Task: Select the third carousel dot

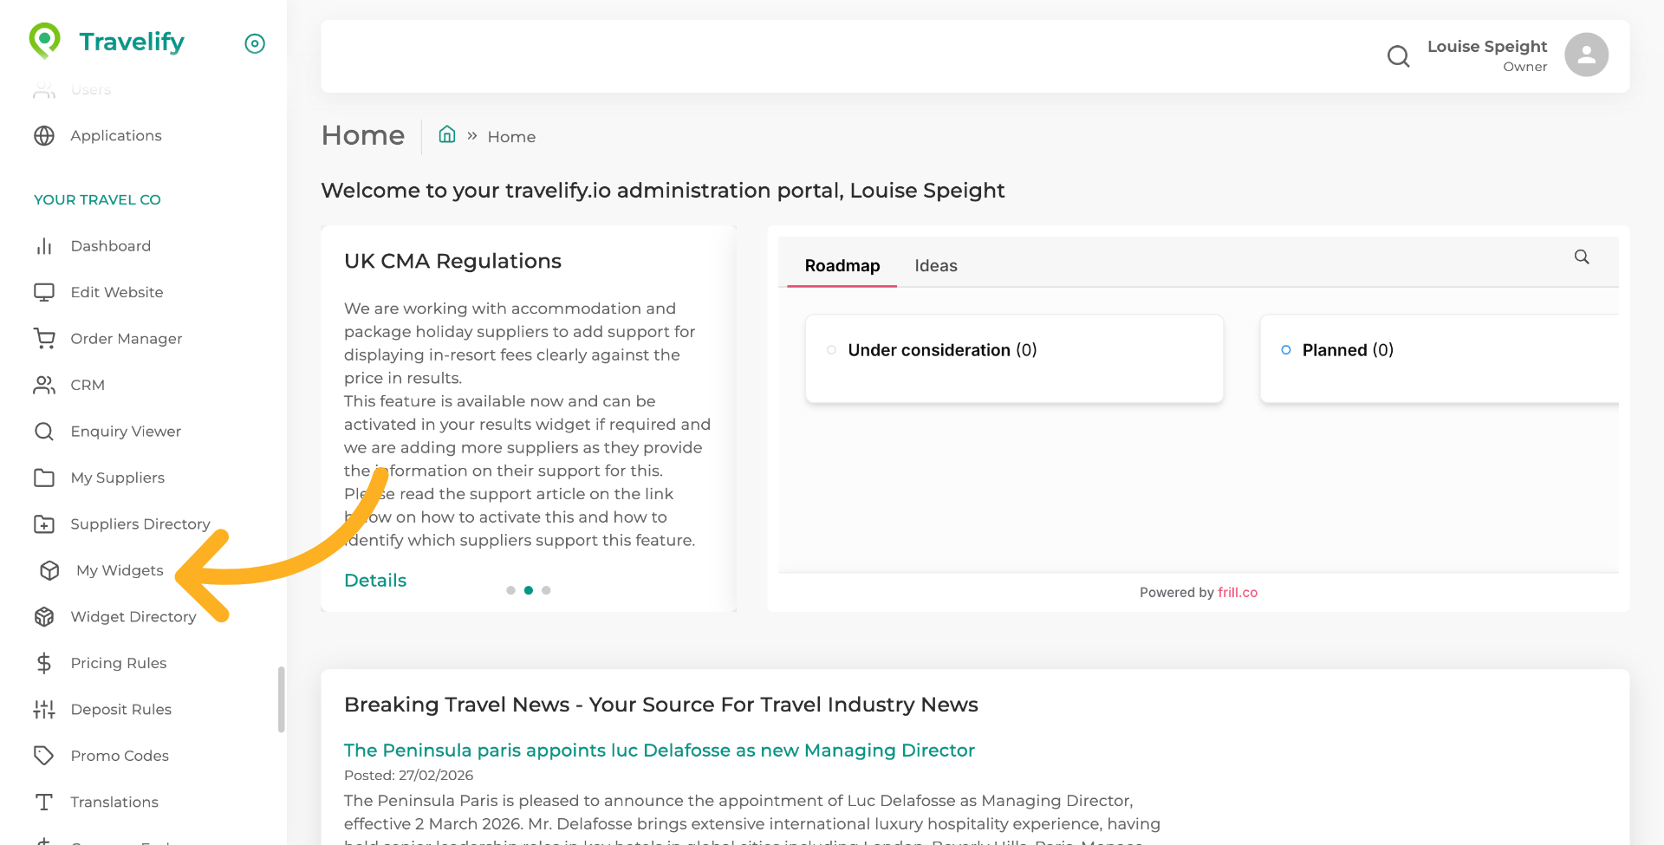Action: pyautogui.click(x=546, y=590)
